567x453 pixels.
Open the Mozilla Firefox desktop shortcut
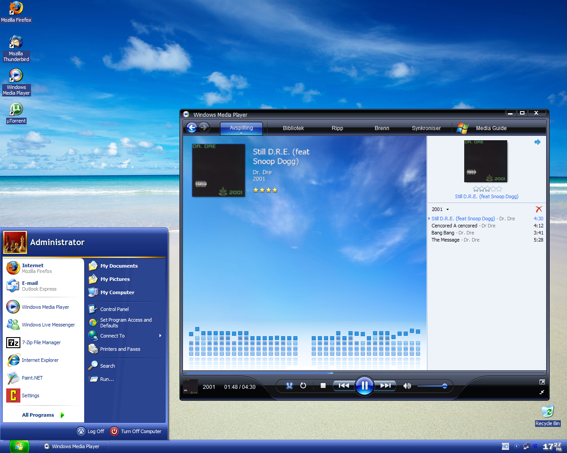pyautogui.click(x=16, y=12)
